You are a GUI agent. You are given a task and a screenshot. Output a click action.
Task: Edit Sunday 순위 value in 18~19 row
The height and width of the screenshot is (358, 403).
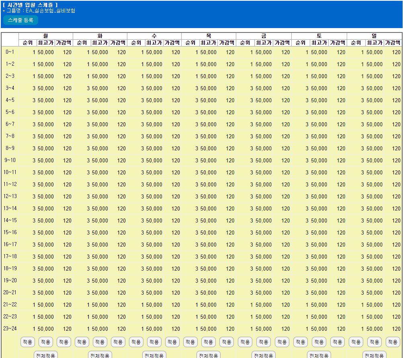[x=356, y=269]
